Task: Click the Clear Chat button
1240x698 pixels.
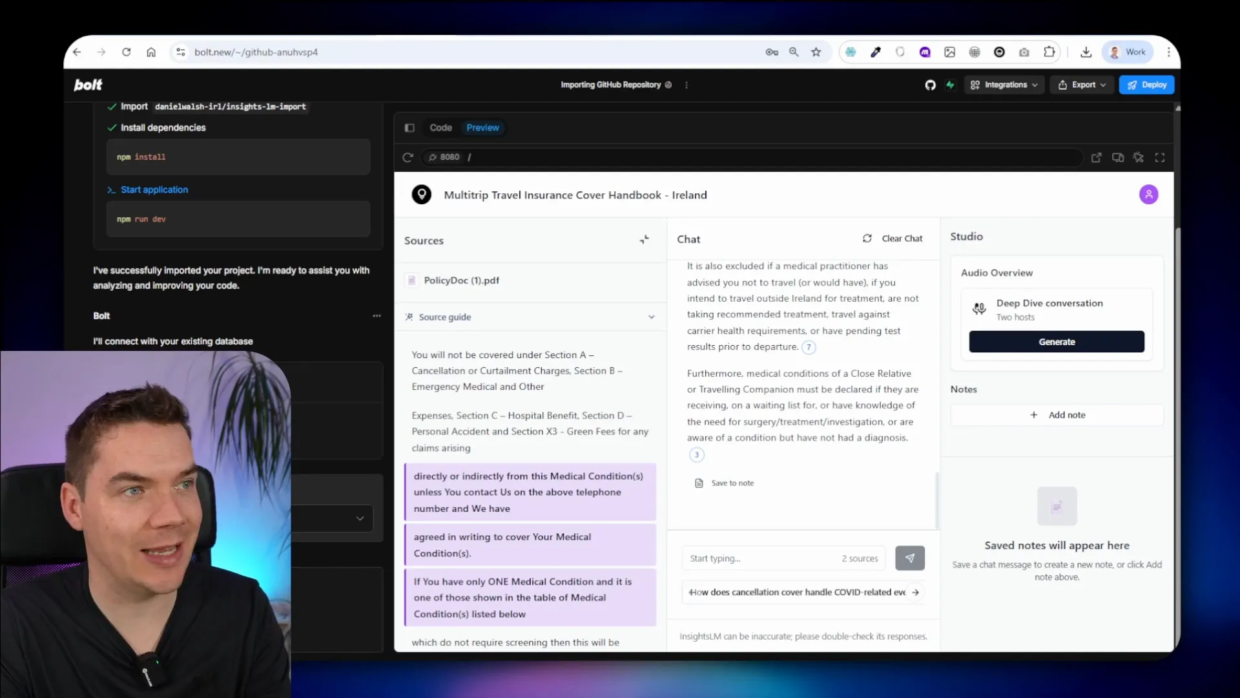Action: tap(893, 238)
